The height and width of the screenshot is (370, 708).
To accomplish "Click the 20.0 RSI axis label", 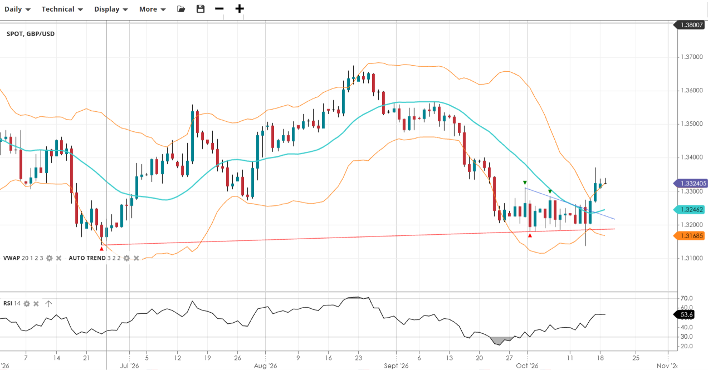I will [x=687, y=346].
